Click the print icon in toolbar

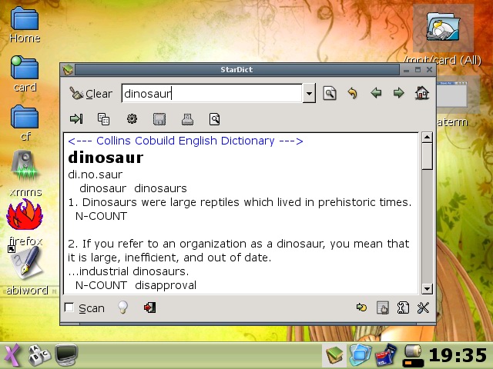(x=186, y=119)
